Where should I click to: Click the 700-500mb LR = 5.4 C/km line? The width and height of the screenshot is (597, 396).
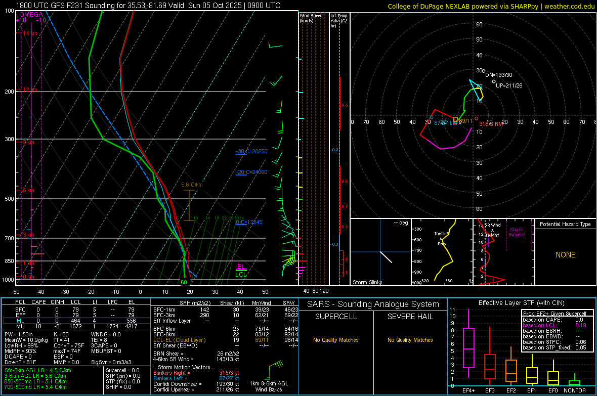pyautogui.click(x=35, y=387)
